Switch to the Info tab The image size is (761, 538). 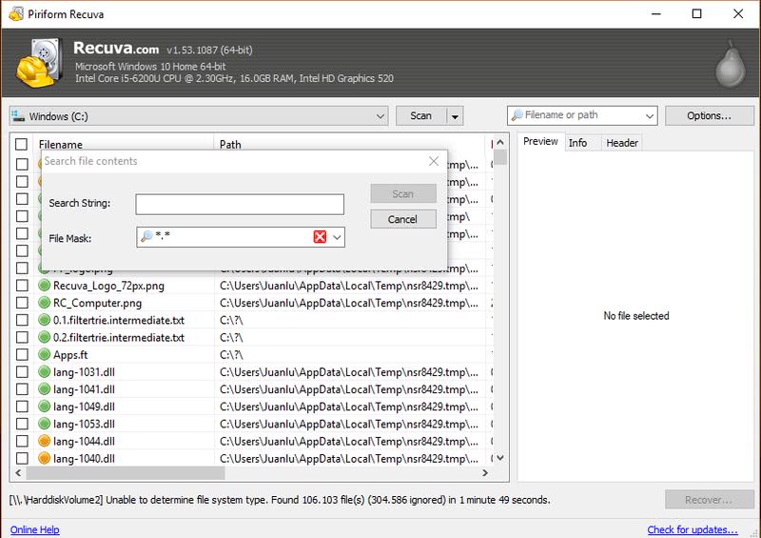coord(577,143)
